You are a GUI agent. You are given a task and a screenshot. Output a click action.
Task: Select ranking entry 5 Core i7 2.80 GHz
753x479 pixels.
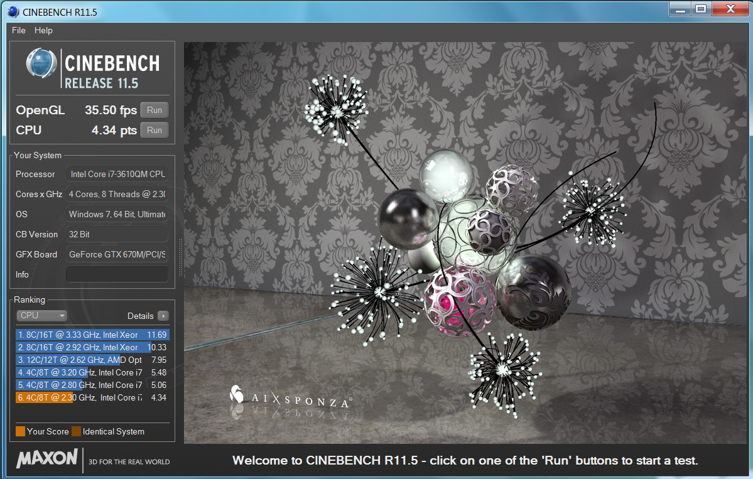[x=92, y=385]
